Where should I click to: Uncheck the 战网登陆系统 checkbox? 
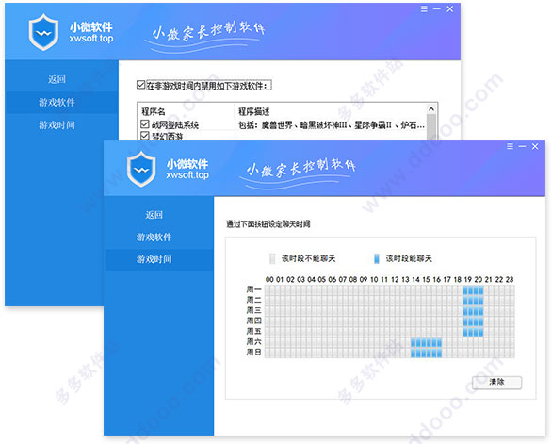pos(144,124)
